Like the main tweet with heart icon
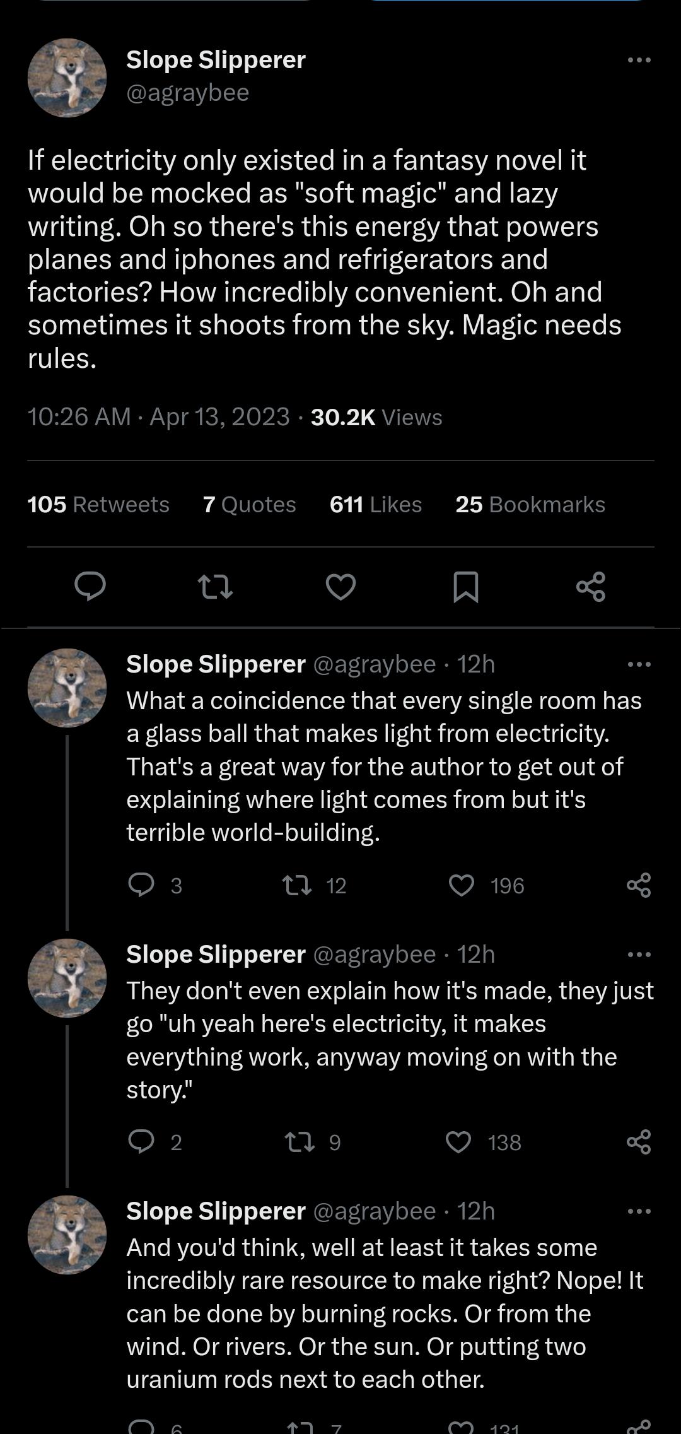Image resolution: width=681 pixels, height=1434 pixels. click(x=340, y=587)
